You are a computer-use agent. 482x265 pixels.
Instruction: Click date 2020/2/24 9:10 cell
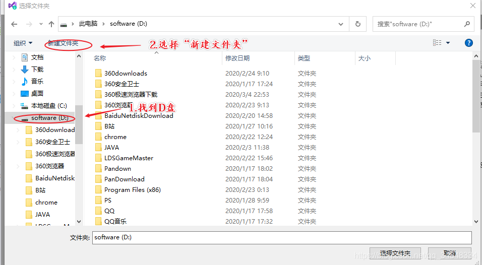[247, 74]
